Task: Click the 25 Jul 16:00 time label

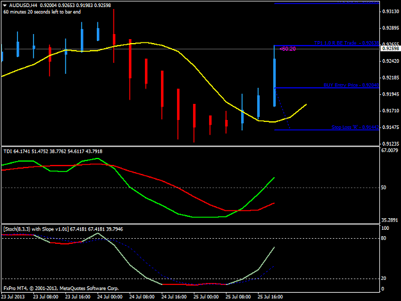Action: coord(270,297)
